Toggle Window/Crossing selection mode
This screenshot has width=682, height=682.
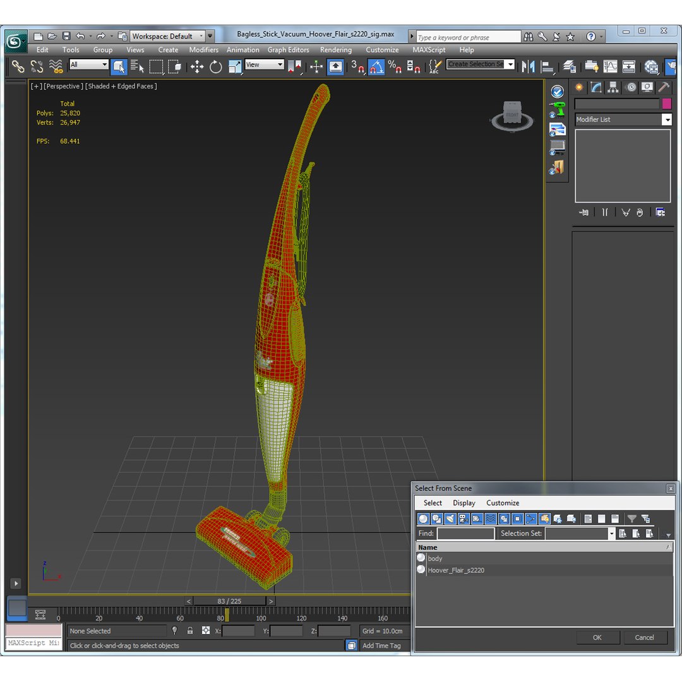(x=176, y=66)
